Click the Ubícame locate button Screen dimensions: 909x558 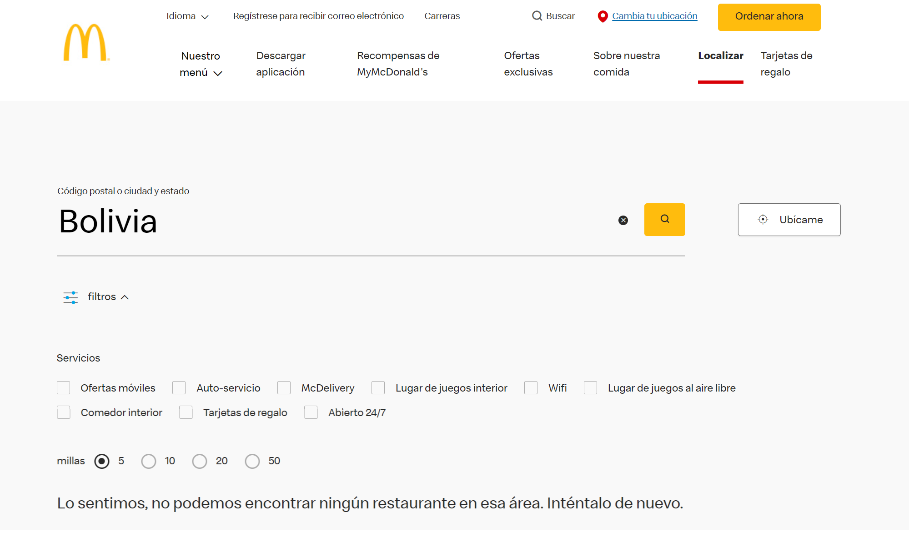coord(789,220)
